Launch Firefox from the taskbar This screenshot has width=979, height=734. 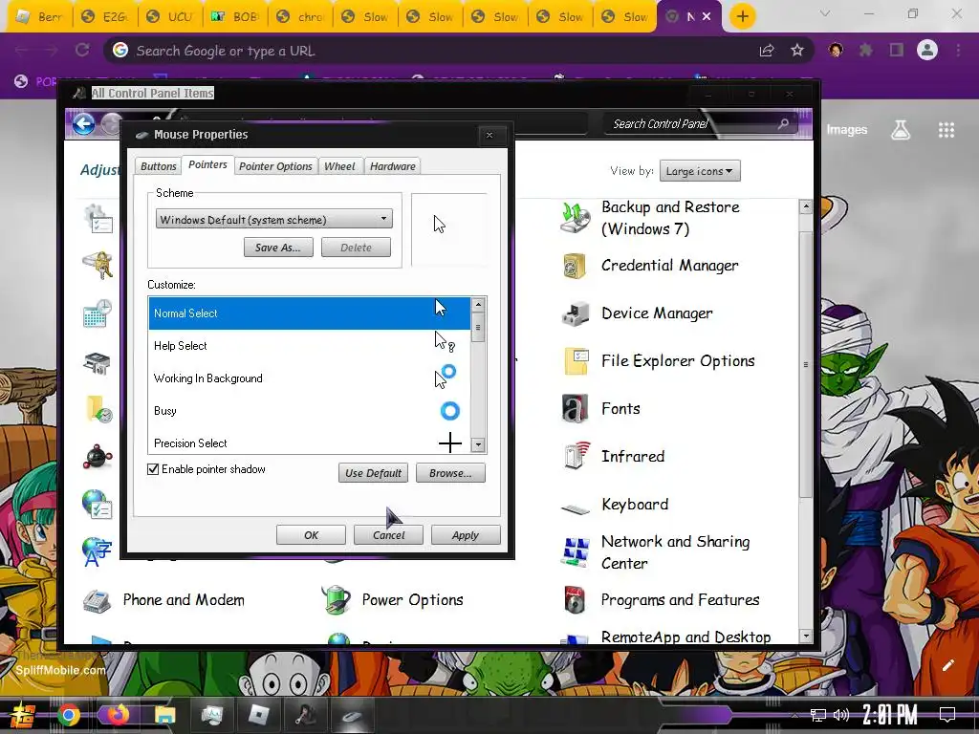click(x=118, y=715)
